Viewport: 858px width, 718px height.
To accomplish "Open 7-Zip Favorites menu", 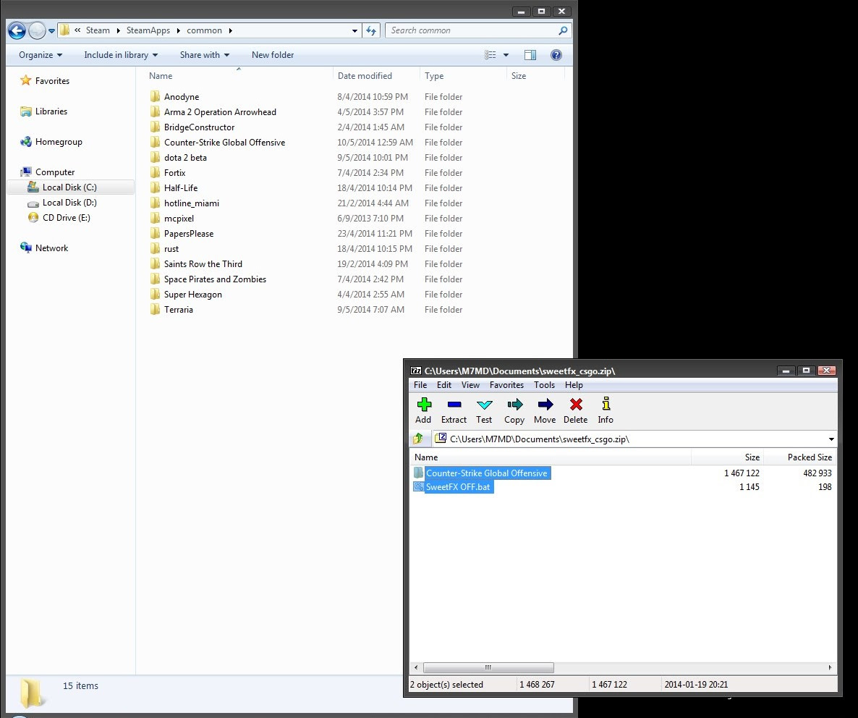I will click(x=506, y=385).
